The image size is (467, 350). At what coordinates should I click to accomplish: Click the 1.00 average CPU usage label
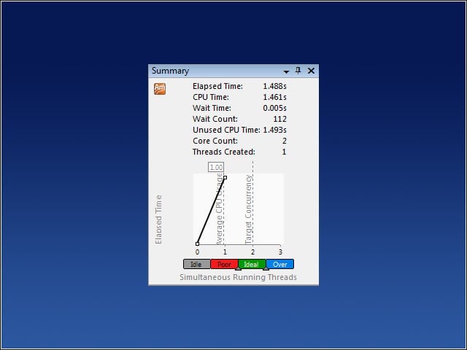point(216,167)
